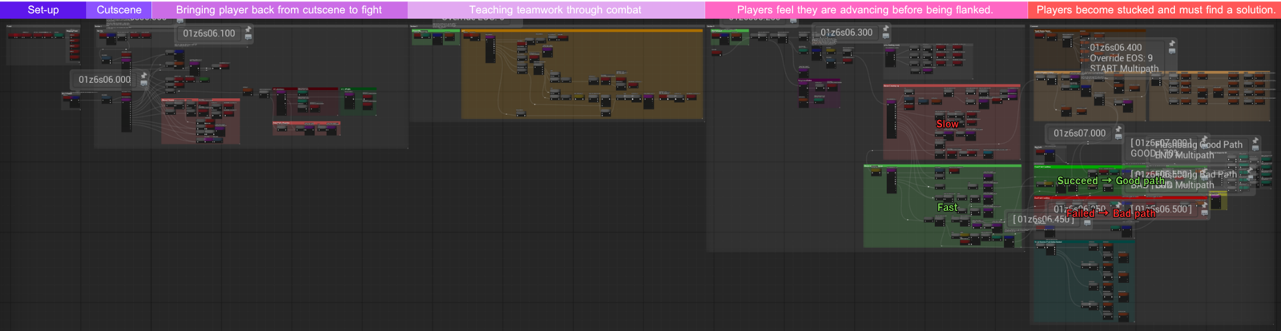
Task: Click the [01z6s06.450] comment text
Action: coord(1043,219)
